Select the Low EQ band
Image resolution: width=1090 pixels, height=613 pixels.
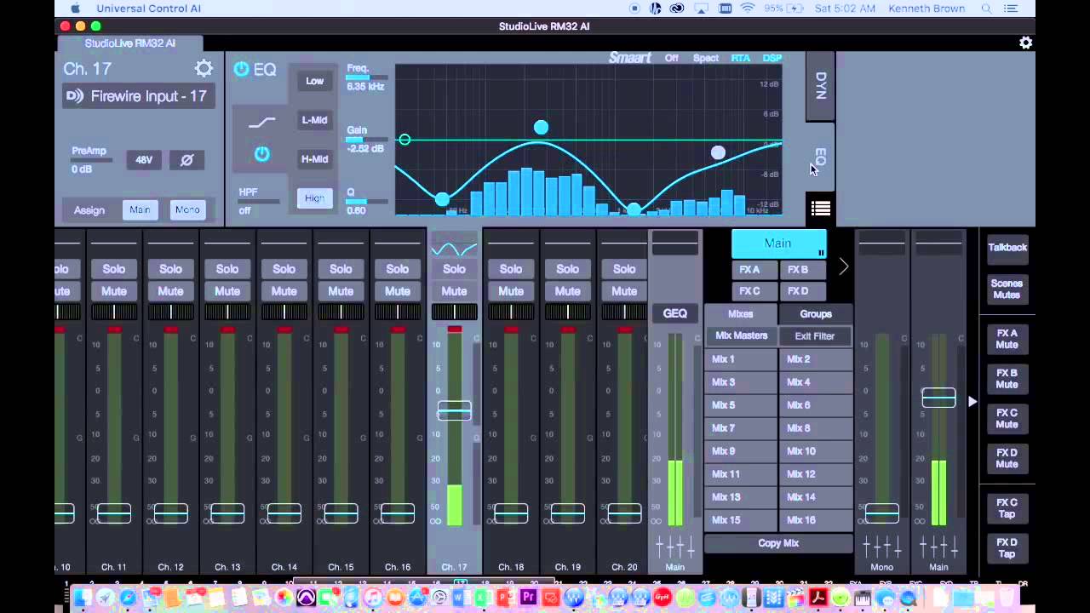[314, 81]
